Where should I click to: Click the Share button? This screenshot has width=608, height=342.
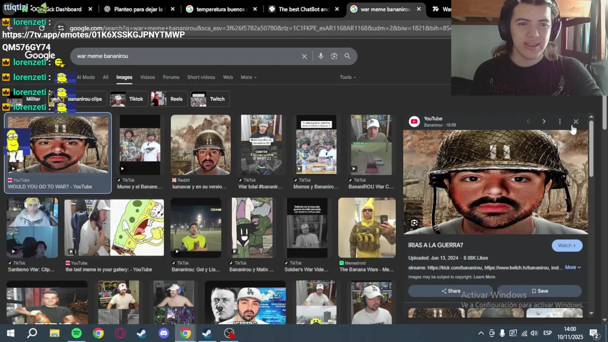pyautogui.click(x=451, y=291)
